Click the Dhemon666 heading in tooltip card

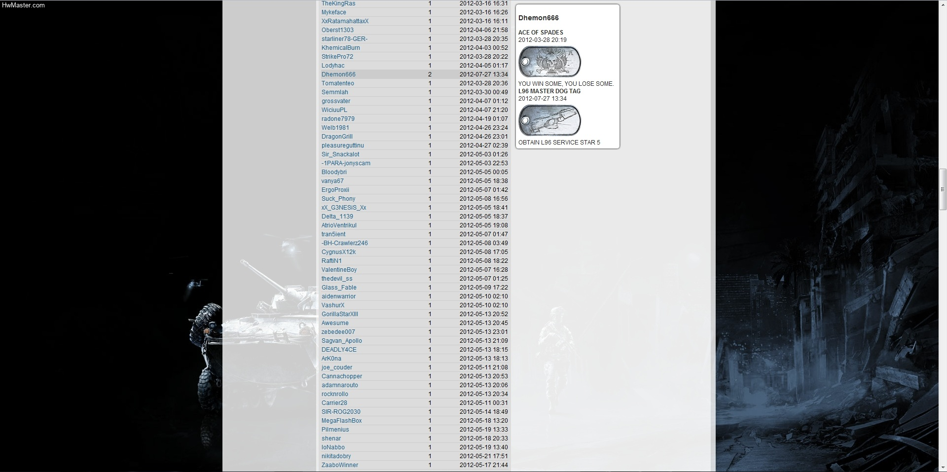[539, 18]
